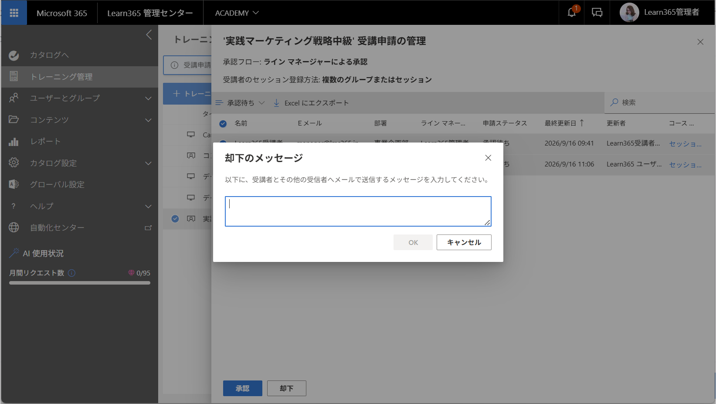
Task: Click the 受講申請 info icon
Action: click(174, 65)
